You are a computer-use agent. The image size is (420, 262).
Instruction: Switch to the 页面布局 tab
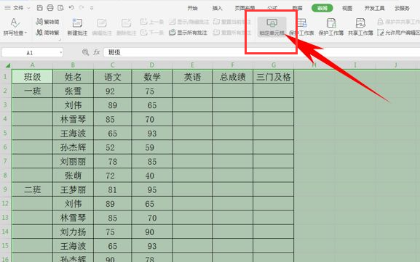pos(245,8)
